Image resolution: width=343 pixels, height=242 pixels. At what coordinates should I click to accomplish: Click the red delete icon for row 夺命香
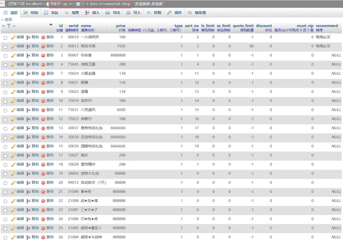43,55
